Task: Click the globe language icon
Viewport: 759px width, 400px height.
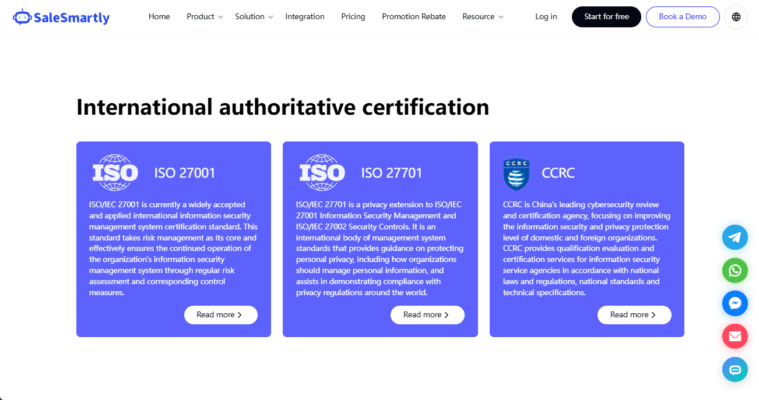Action: click(736, 17)
